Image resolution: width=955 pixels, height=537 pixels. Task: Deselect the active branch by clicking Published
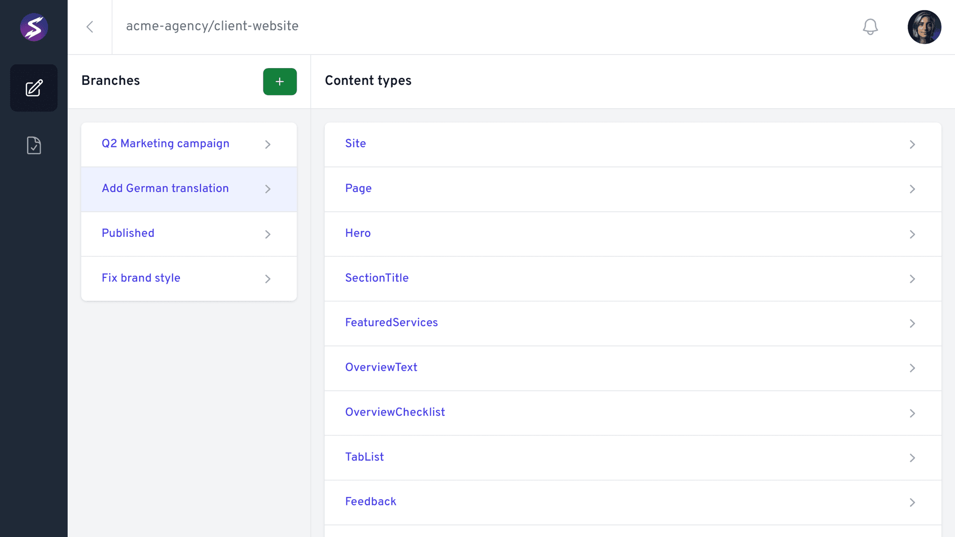tap(128, 234)
